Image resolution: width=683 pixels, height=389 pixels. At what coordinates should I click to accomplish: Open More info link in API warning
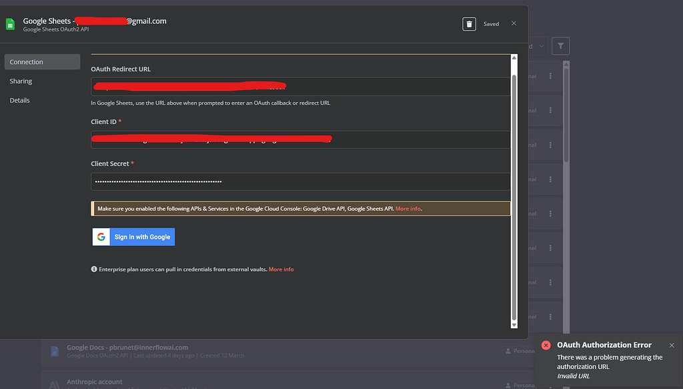tap(408, 209)
